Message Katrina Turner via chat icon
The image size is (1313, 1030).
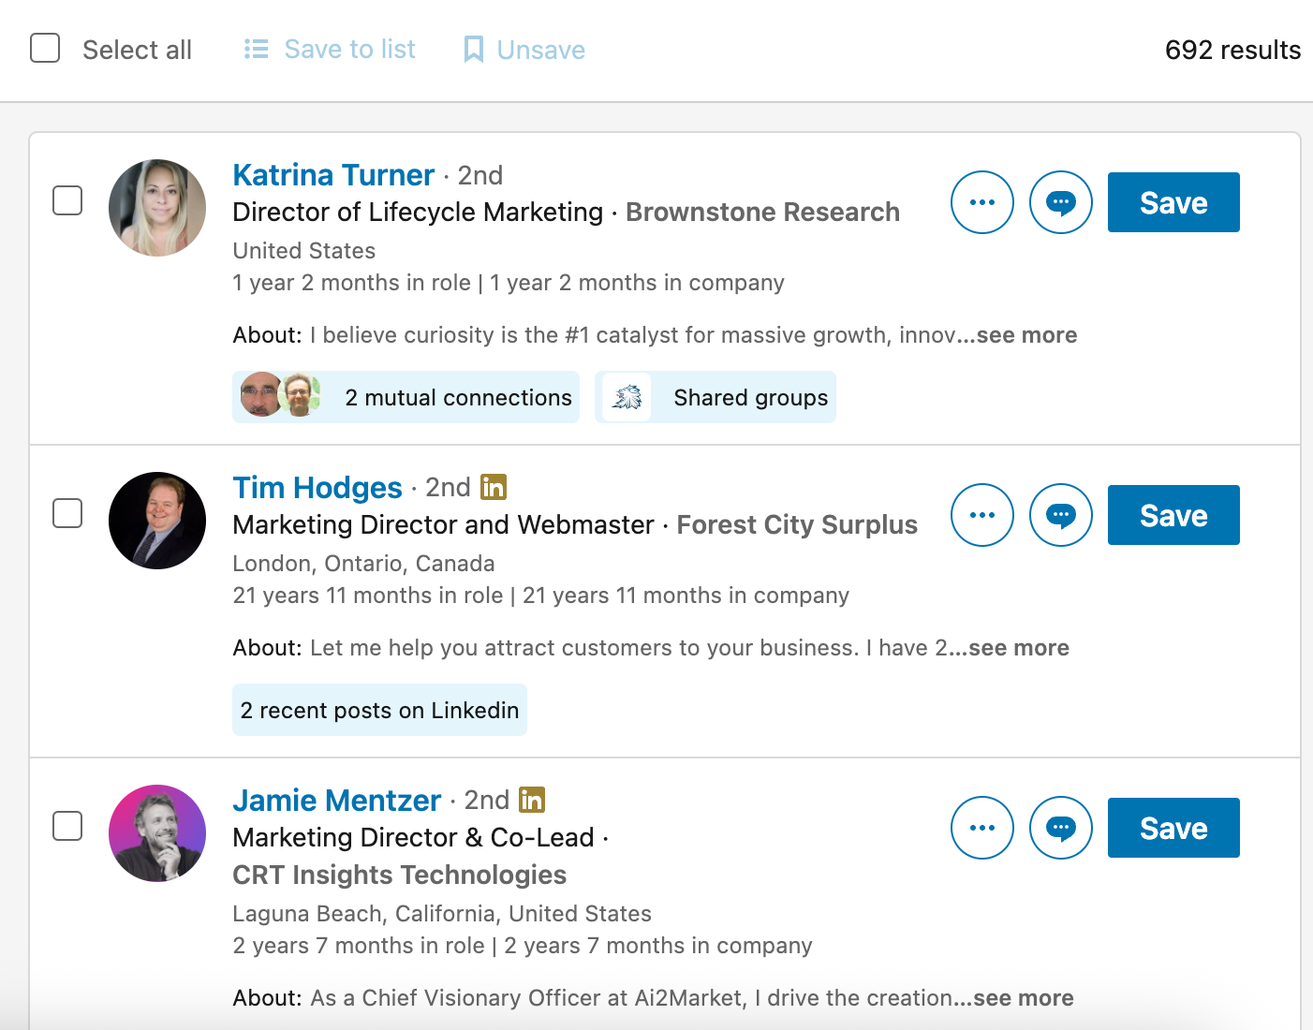[x=1061, y=202]
